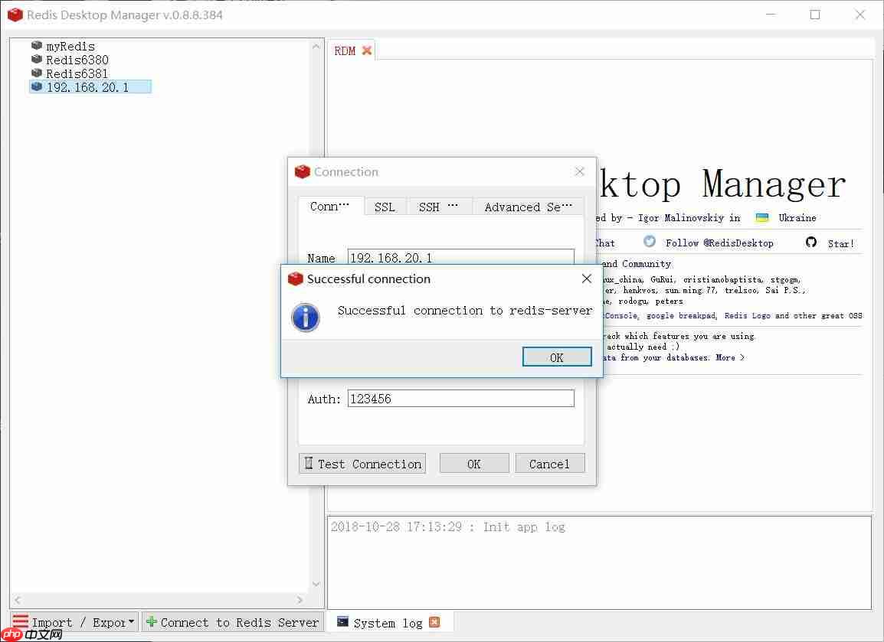Screen dimensions: 884x642
Task: Click the myRedis connection cube icon
Action: coord(37,46)
